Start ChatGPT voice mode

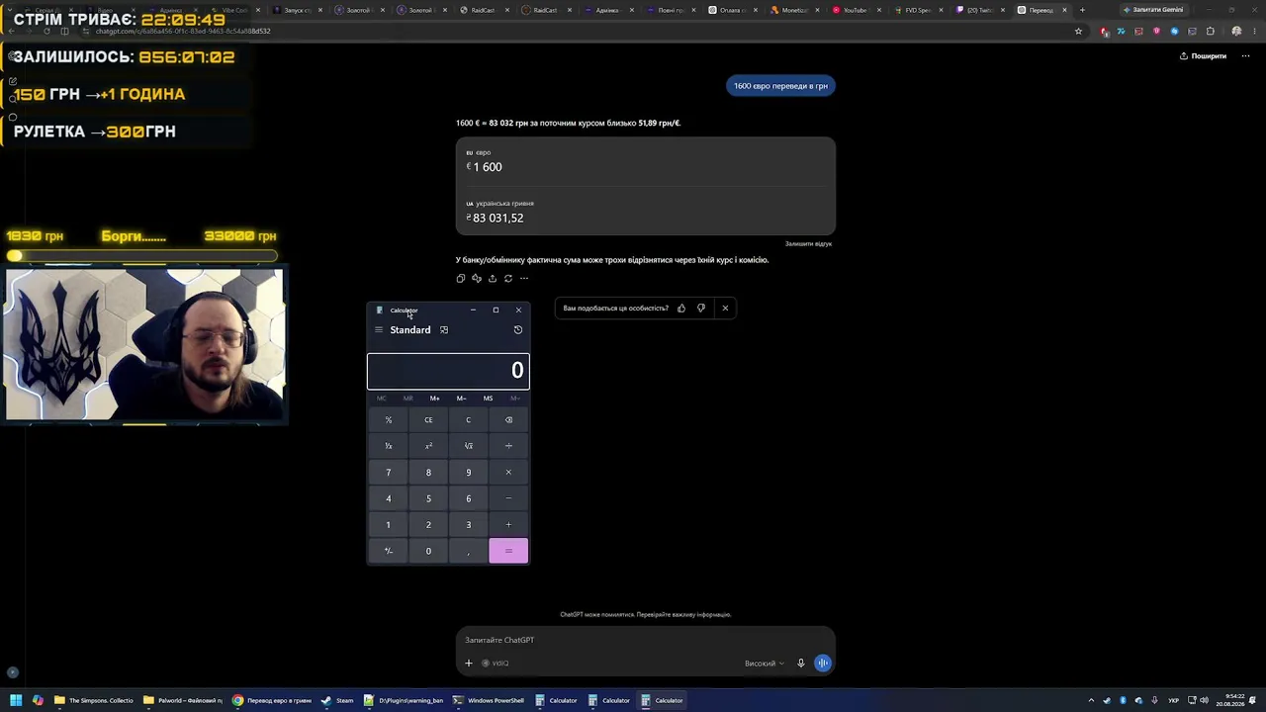click(823, 664)
